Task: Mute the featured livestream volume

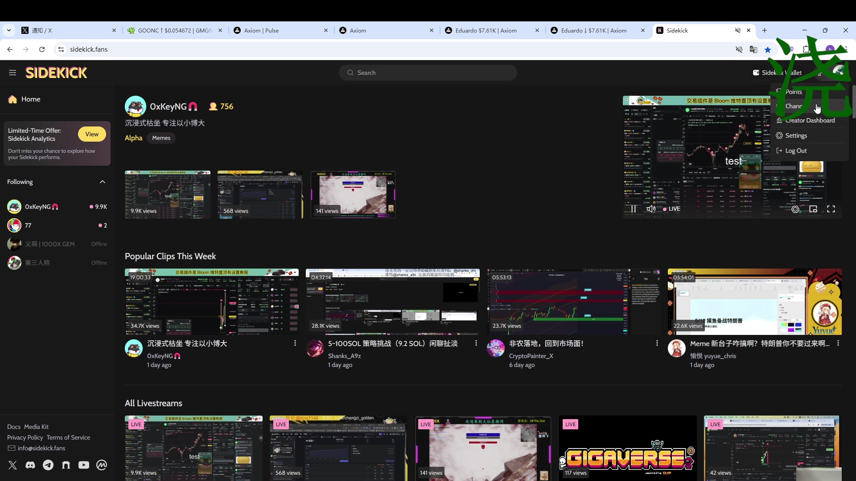Action: point(651,209)
